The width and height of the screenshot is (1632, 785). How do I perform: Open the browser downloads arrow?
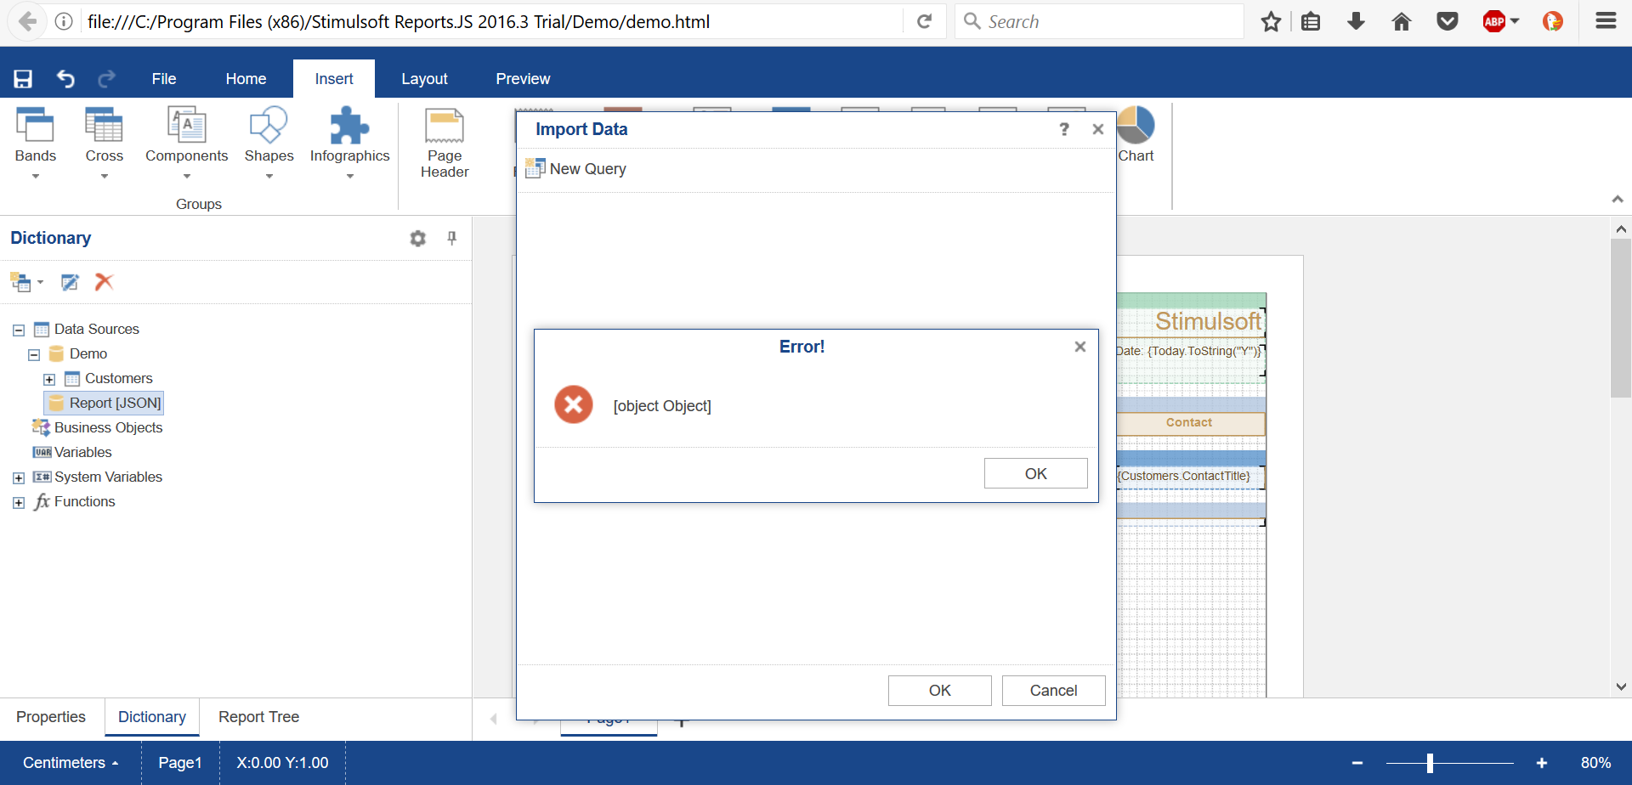tap(1357, 22)
